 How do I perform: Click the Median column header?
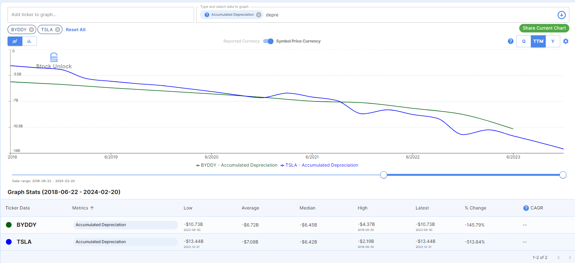(x=308, y=208)
